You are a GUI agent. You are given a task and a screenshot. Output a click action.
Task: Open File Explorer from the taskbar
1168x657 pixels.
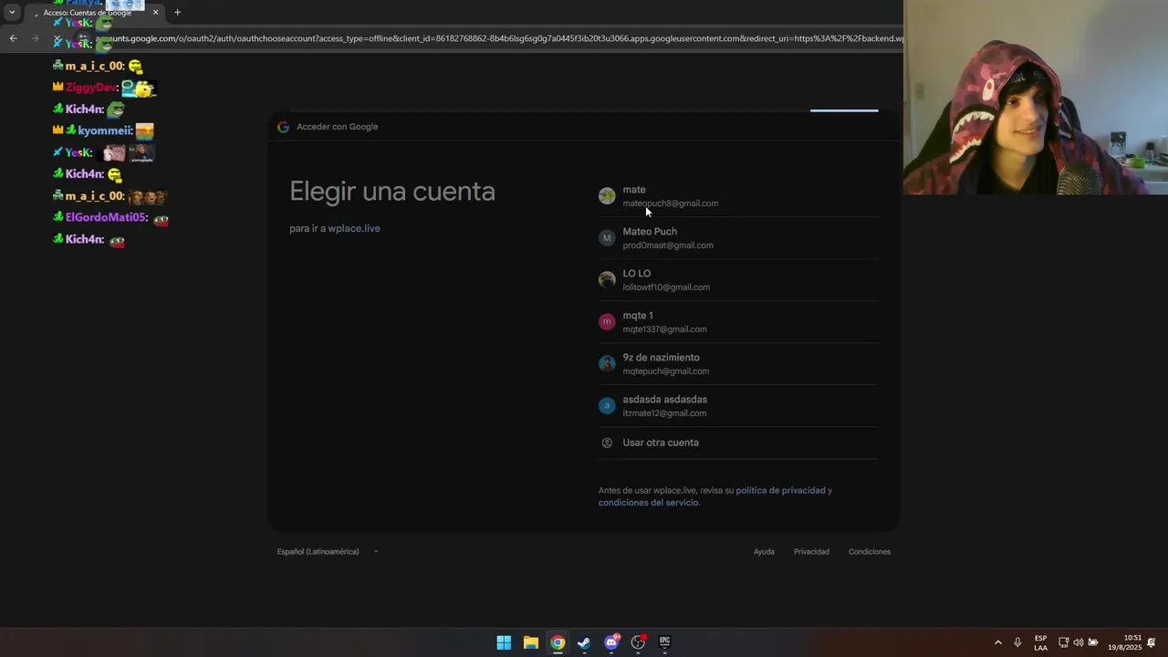click(530, 642)
